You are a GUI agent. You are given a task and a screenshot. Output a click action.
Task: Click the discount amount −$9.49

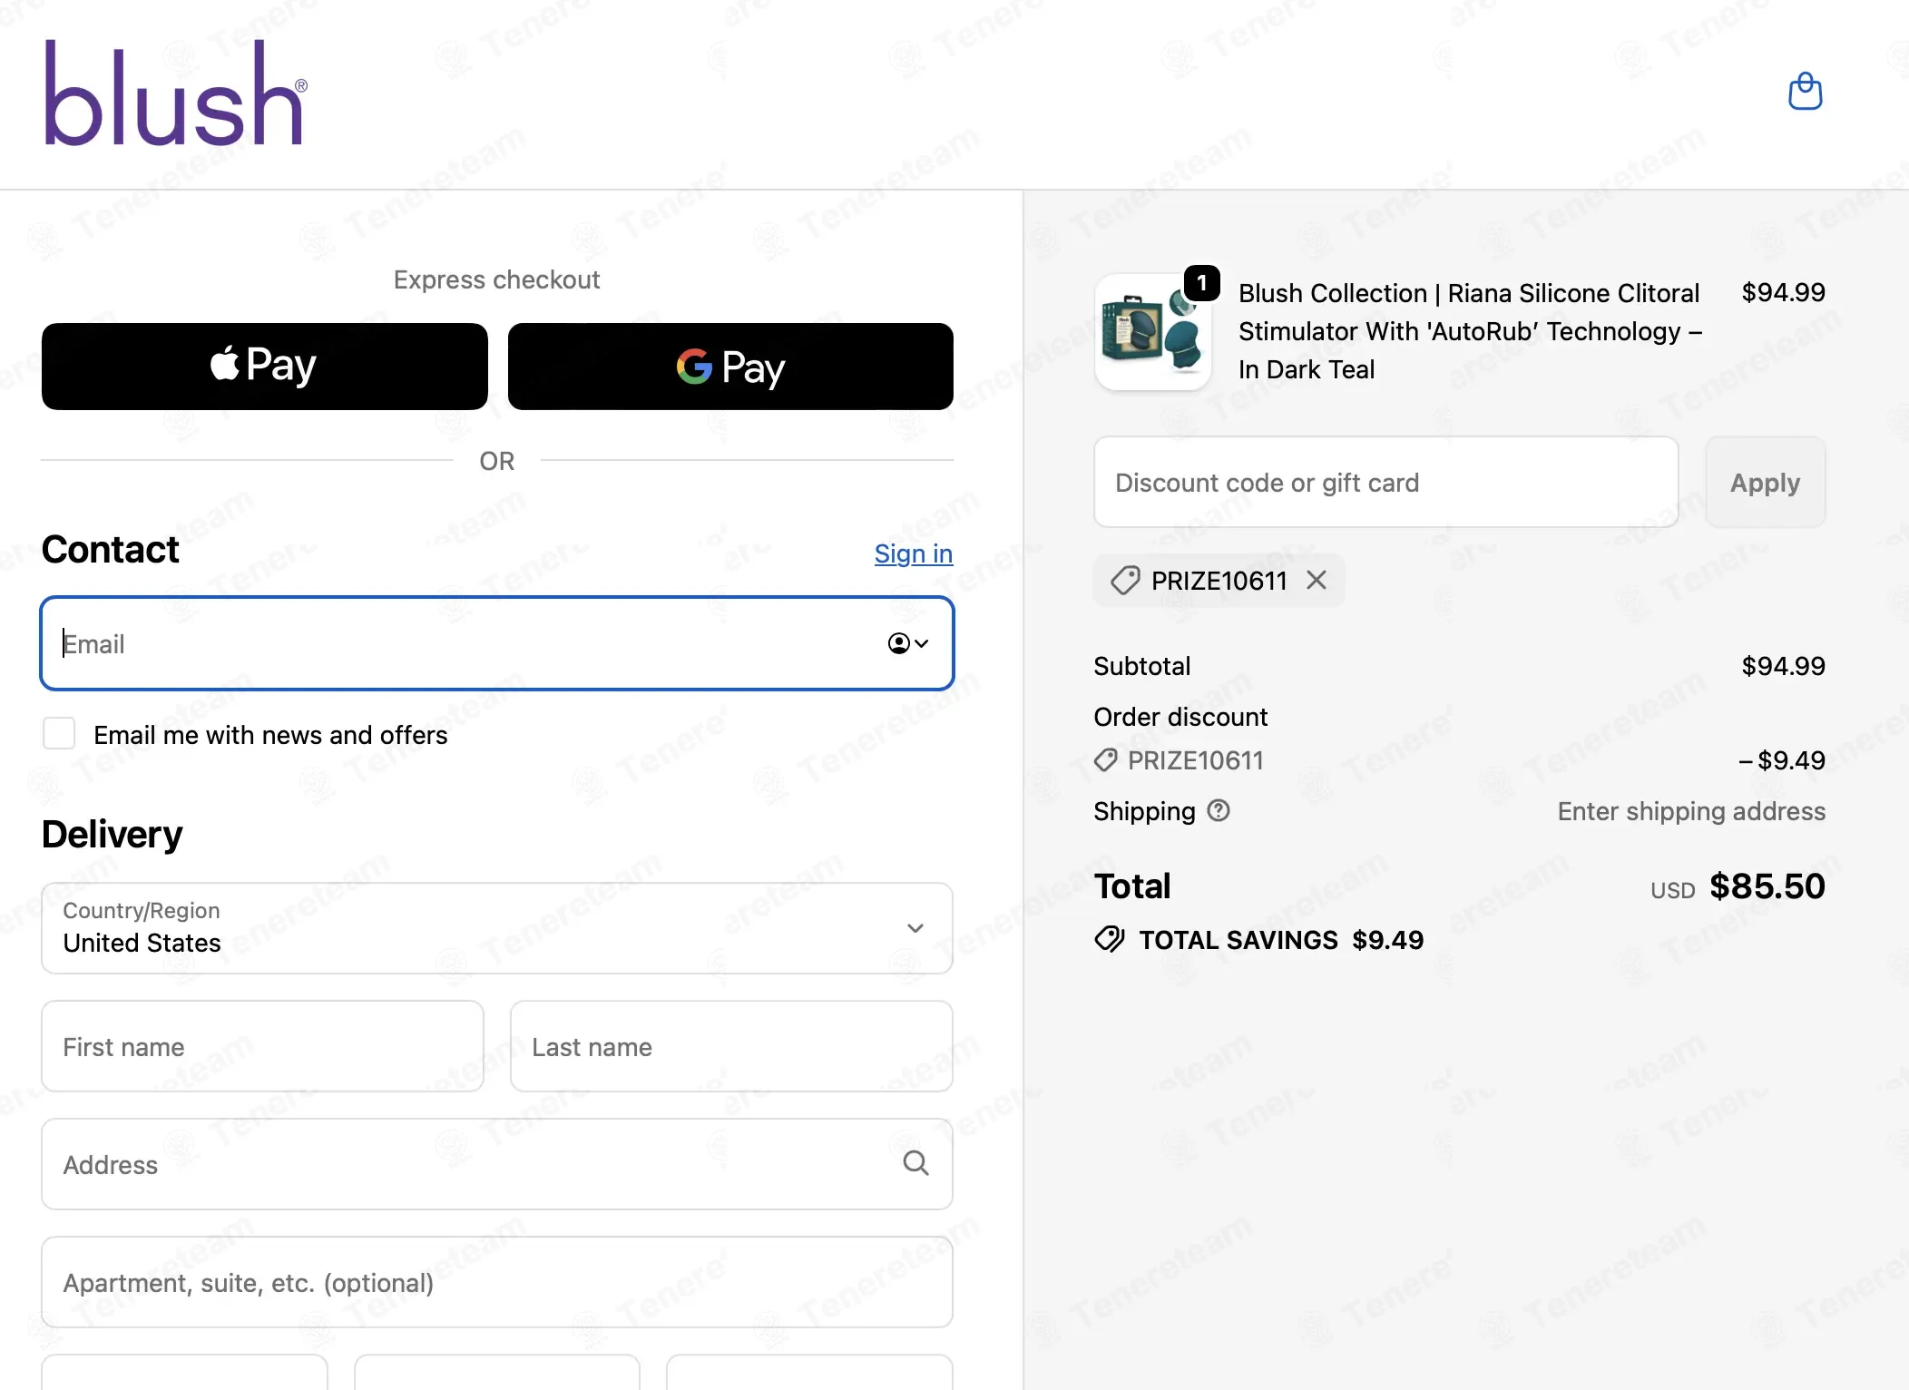1782,760
